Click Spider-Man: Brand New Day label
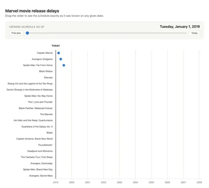209x188 pixels. click(38, 170)
